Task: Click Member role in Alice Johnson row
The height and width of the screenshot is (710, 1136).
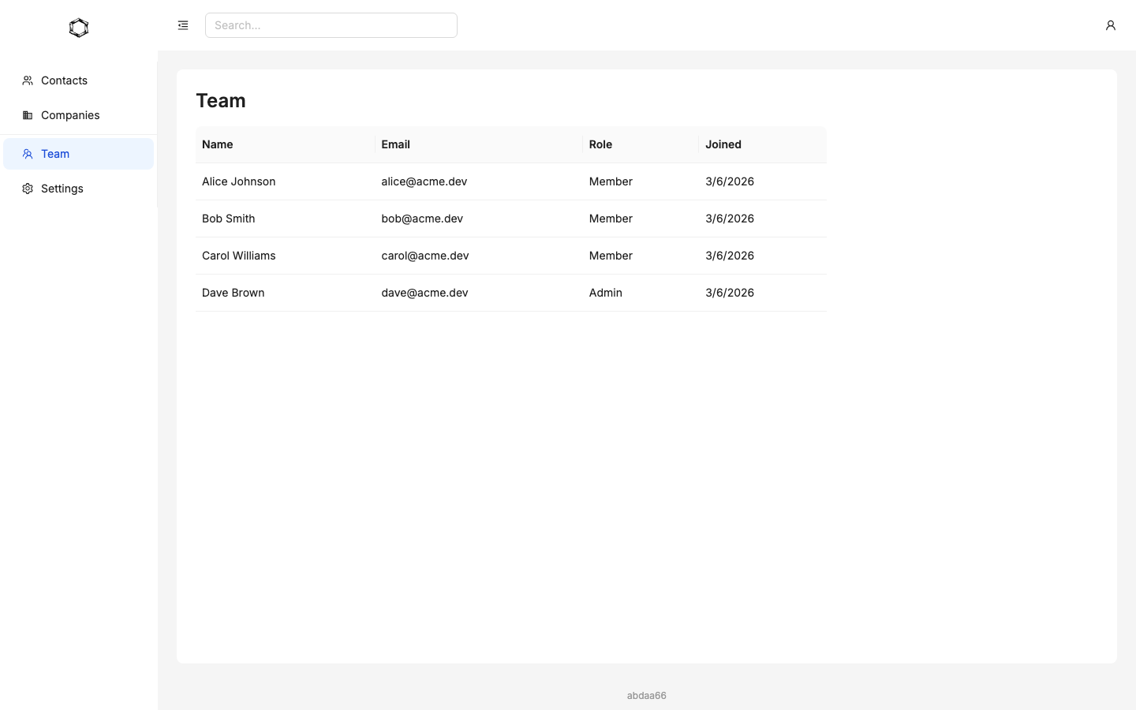Action: 611,181
